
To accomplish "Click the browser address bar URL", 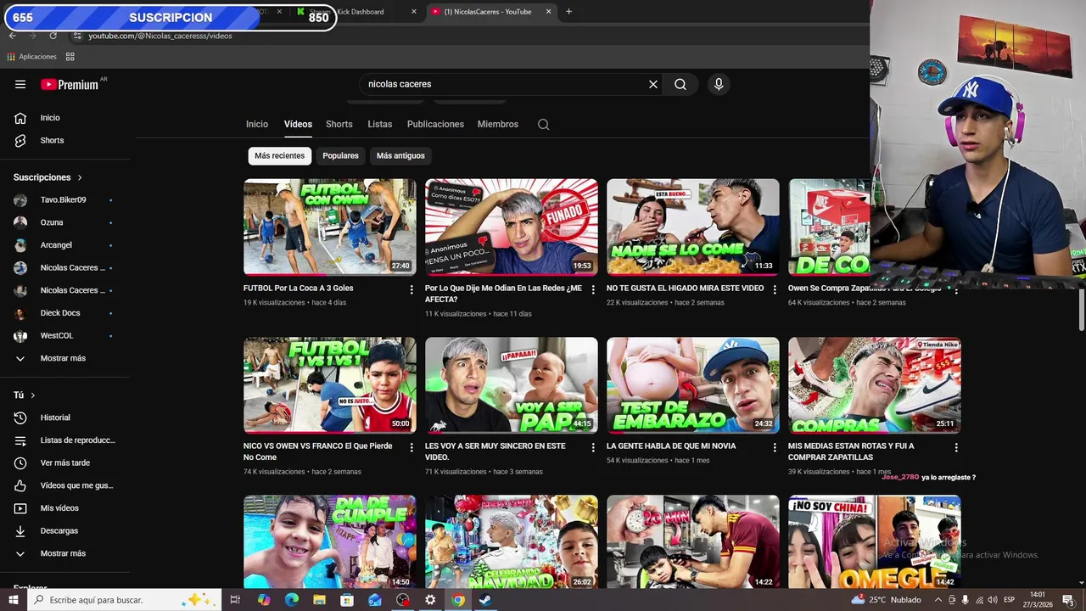I will click(x=160, y=36).
